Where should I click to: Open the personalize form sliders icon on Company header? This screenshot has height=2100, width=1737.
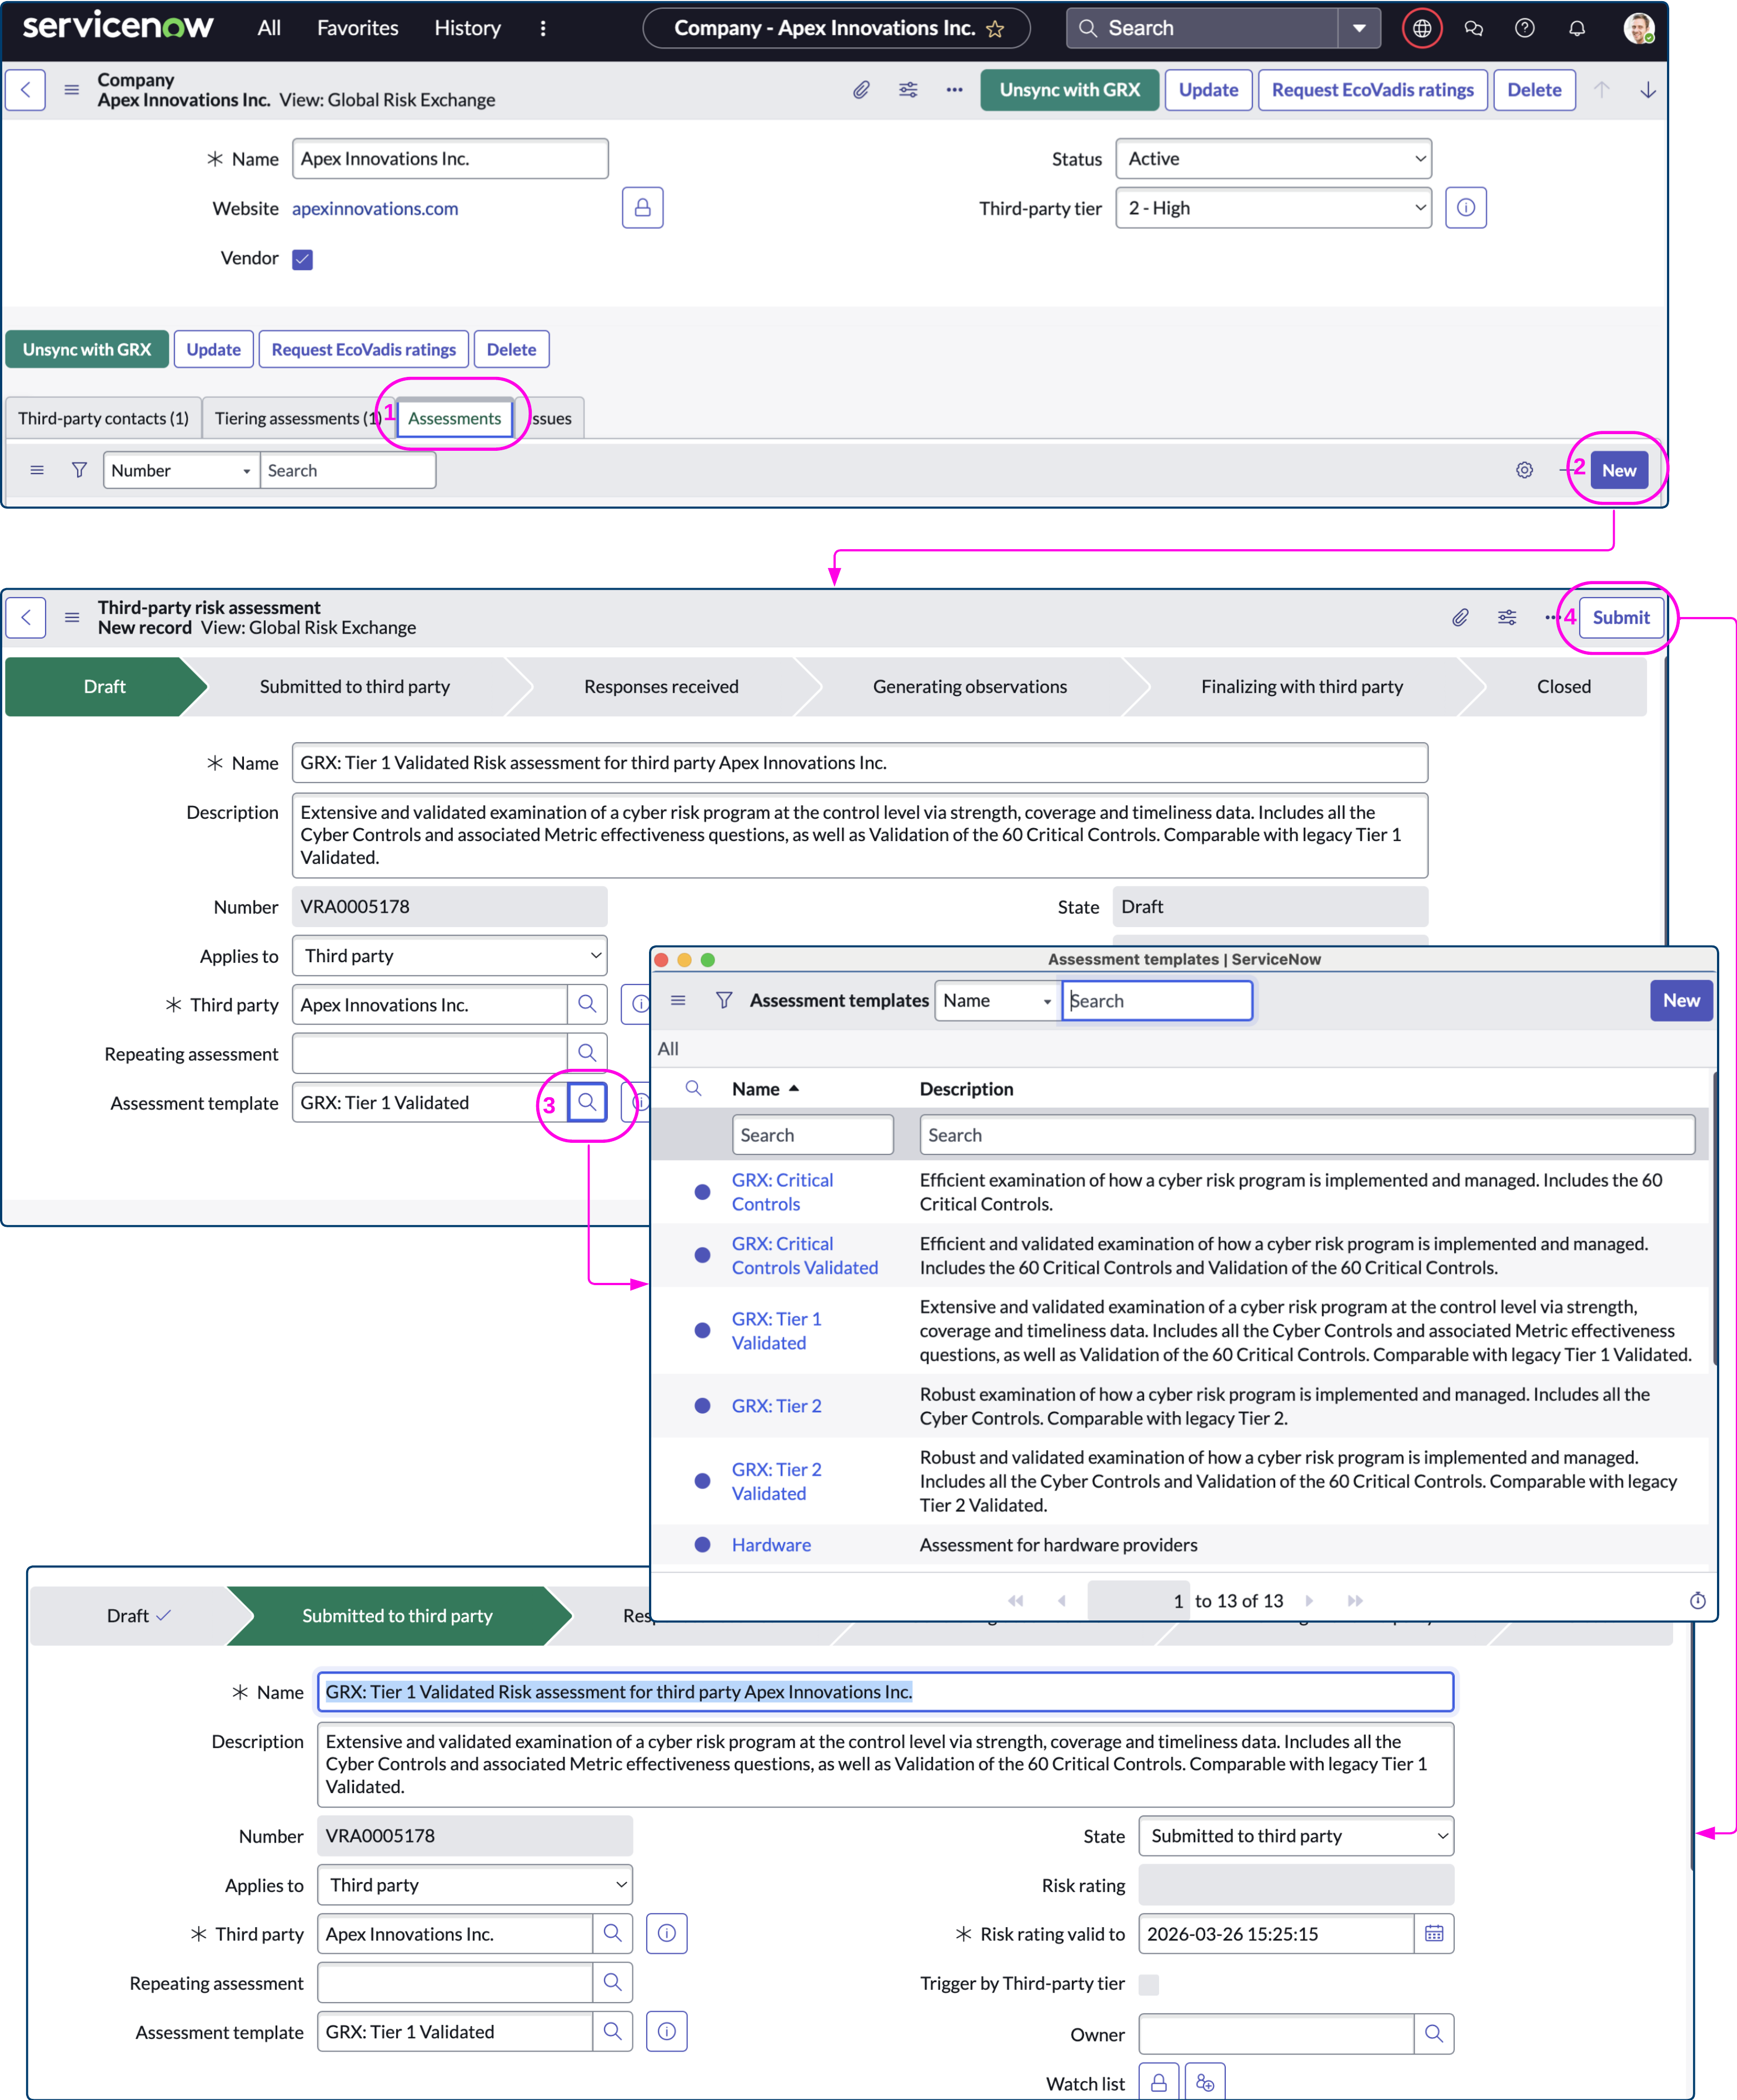point(907,90)
